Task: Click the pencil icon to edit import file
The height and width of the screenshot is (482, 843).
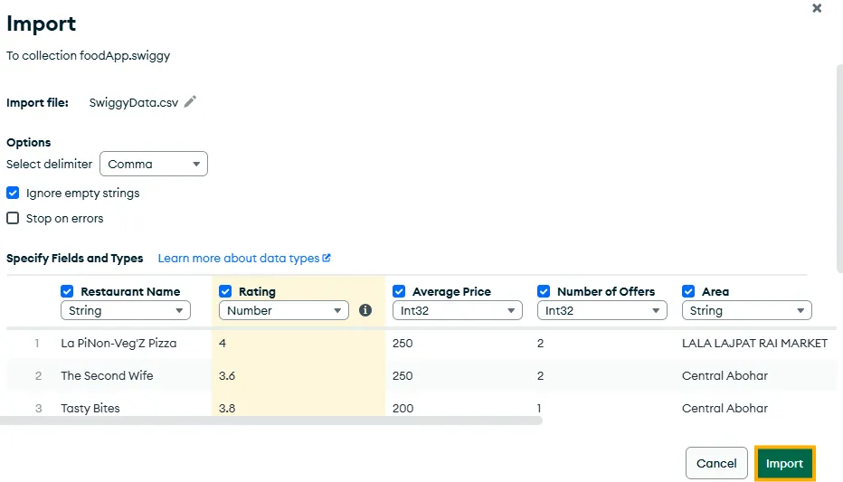Action: [x=190, y=102]
